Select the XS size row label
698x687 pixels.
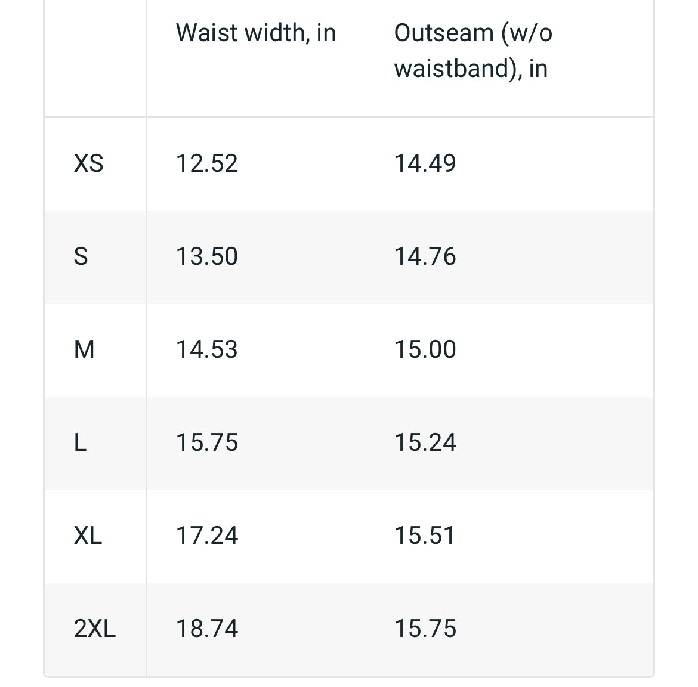88,163
